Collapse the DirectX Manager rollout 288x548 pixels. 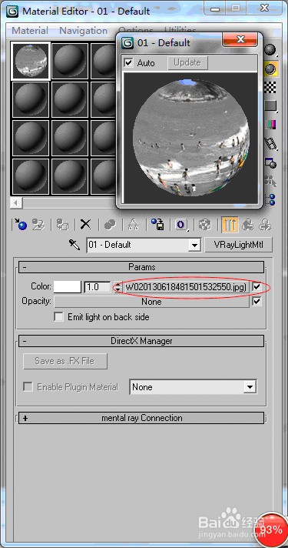point(141,341)
